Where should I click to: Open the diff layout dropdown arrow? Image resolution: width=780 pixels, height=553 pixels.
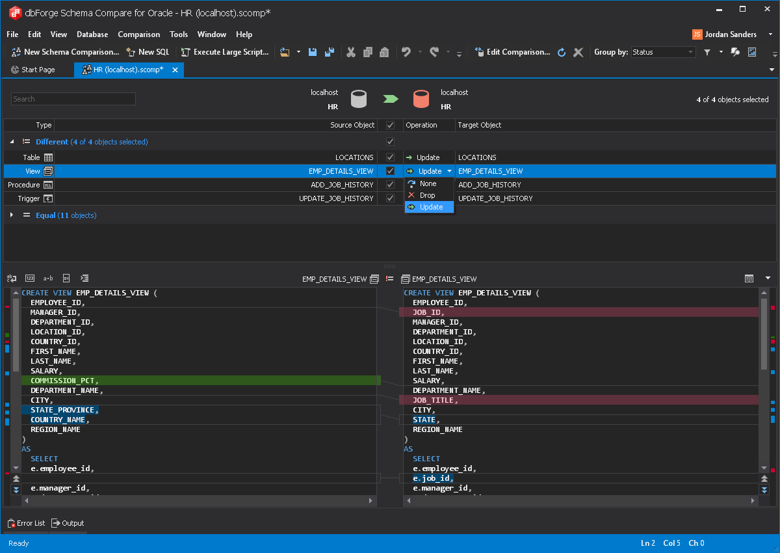(x=768, y=278)
